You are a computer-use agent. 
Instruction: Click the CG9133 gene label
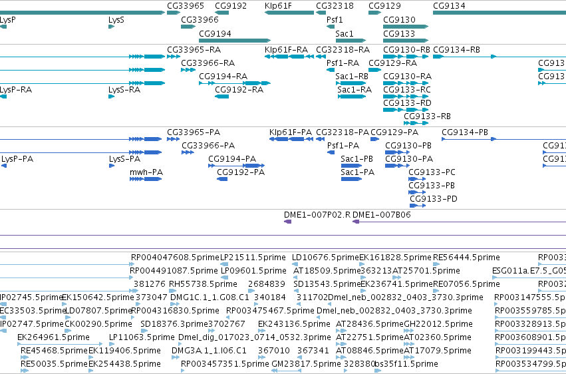coord(399,33)
